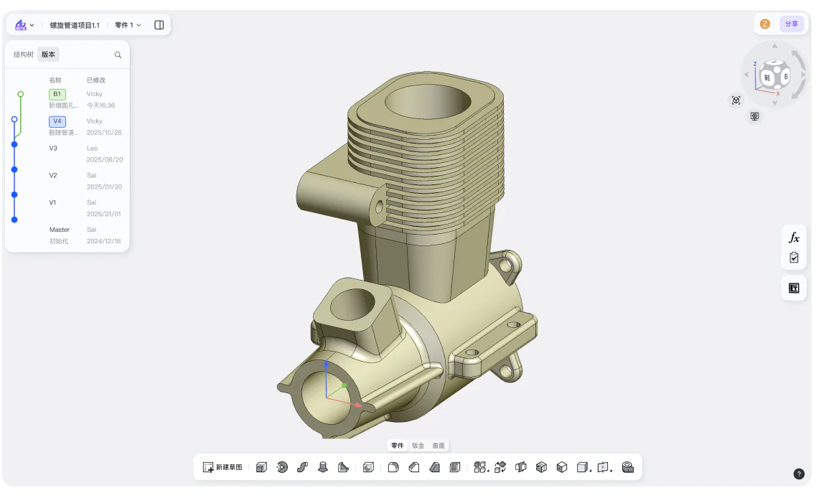
Task: Click the 名称 column header
Action: (55, 80)
